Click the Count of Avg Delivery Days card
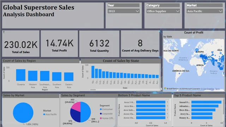The image size is (226, 127). (x=140, y=43)
